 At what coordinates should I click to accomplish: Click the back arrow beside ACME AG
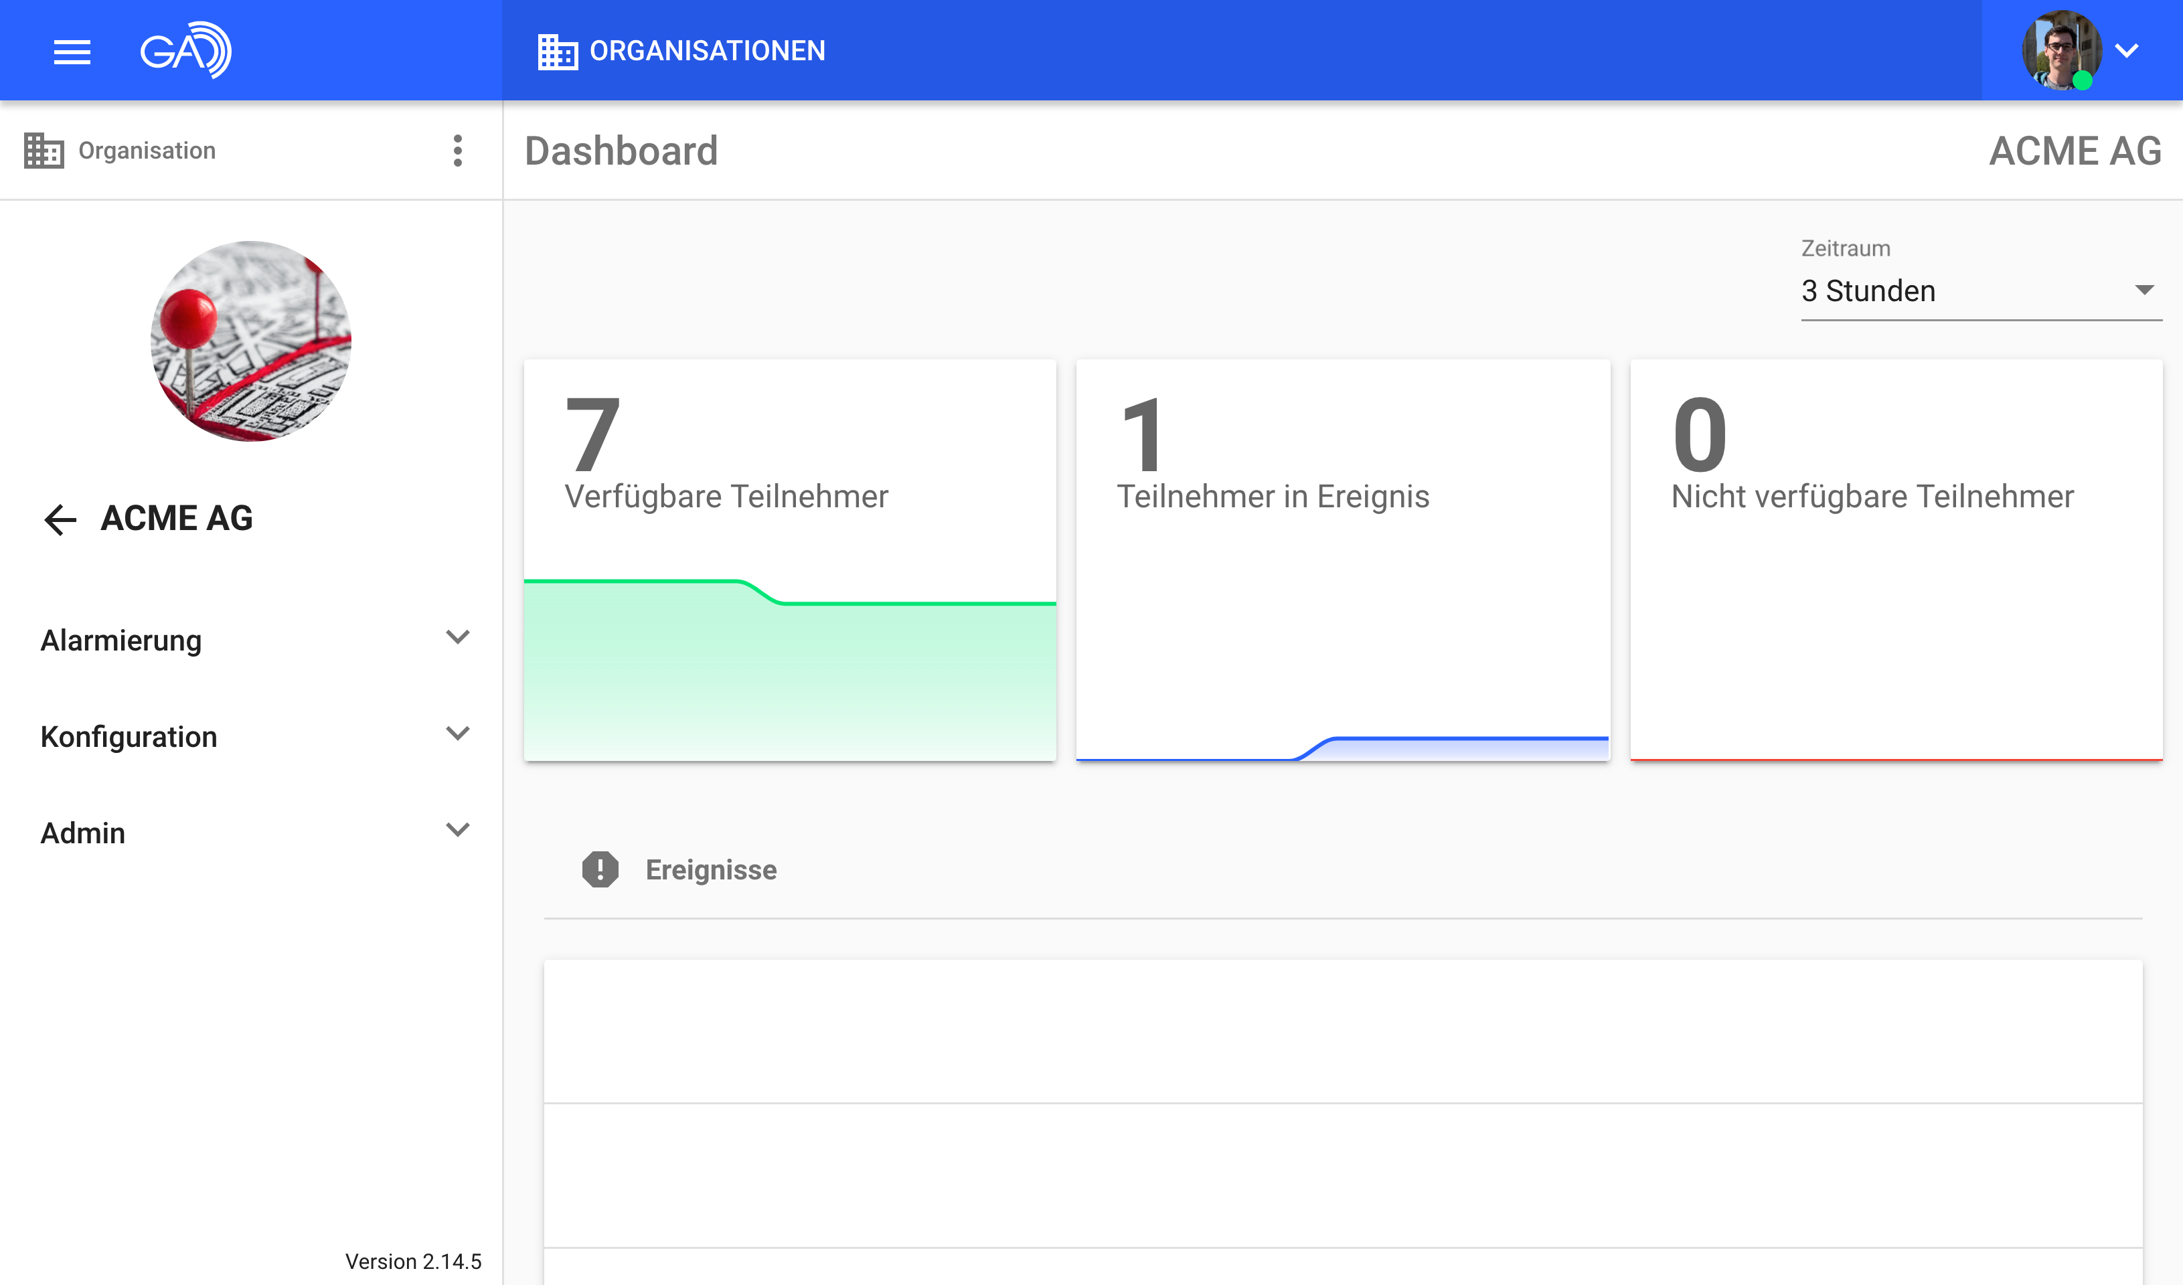[60, 519]
